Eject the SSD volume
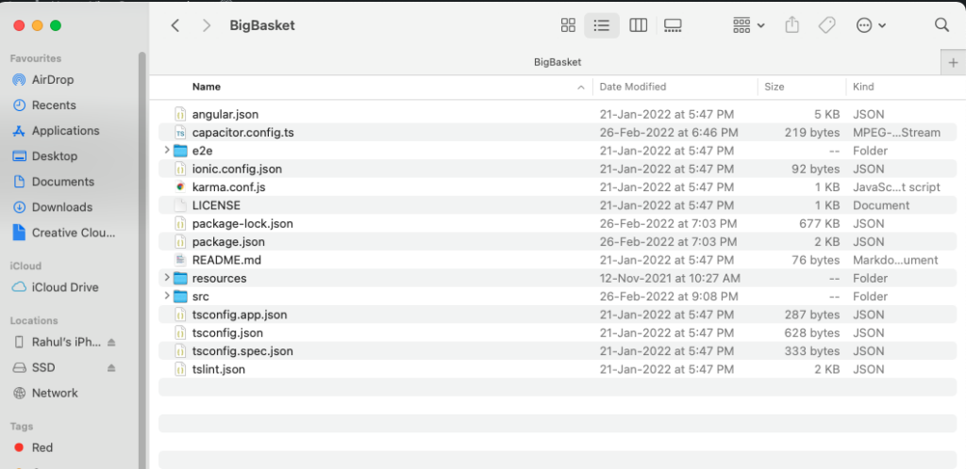Screen dimensions: 966x469 (x=111, y=367)
